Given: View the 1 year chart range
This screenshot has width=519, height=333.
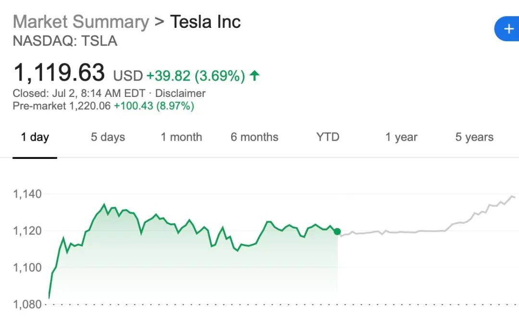Looking at the screenshot, I should [401, 137].
